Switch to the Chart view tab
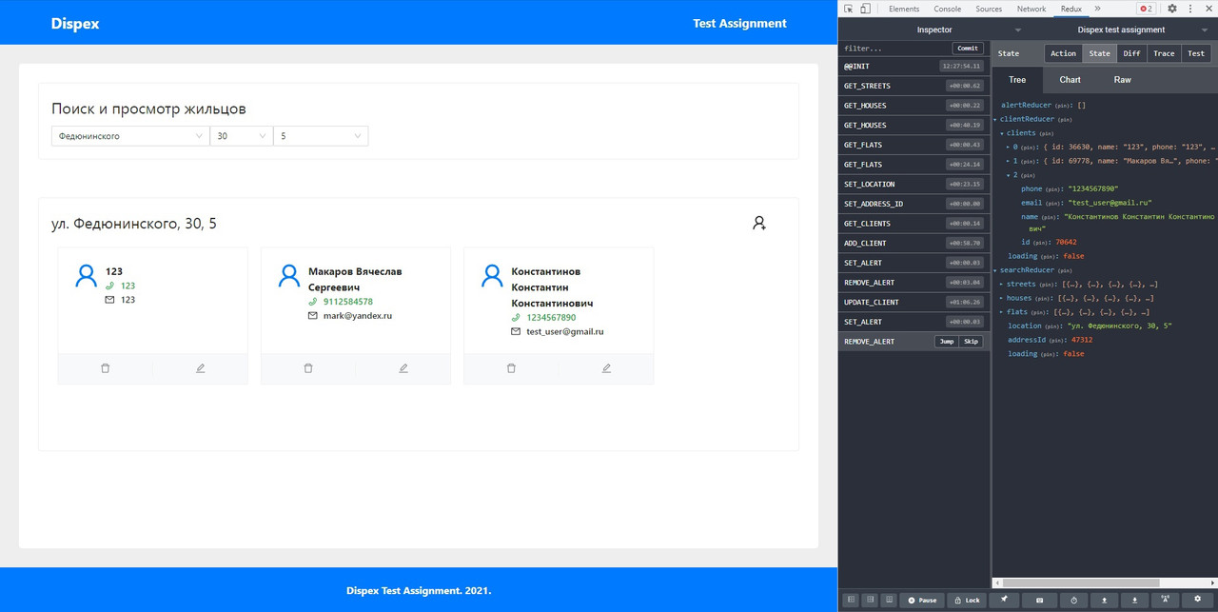 (x=1071, y=80)
